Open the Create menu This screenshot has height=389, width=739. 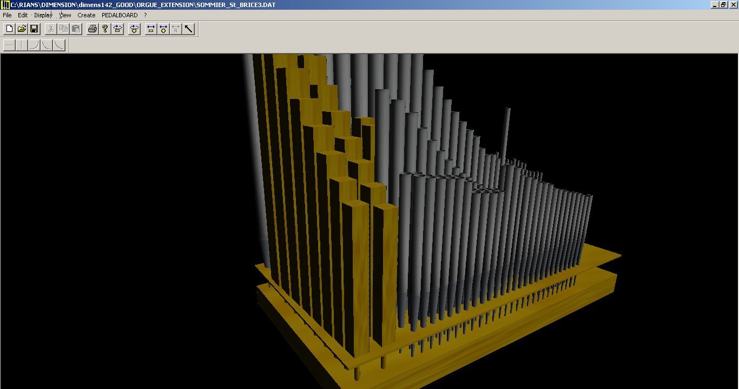tap(86, 15)
